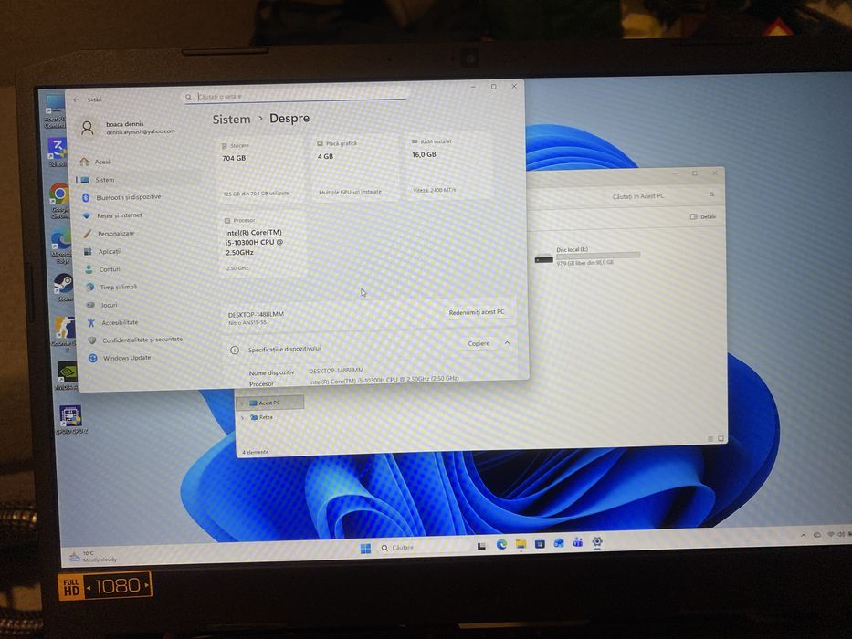The height and width of the screenshot is (639, 852).
Task: Click the Settings gear on the taskbar
Action: click(x=597, y=541)
